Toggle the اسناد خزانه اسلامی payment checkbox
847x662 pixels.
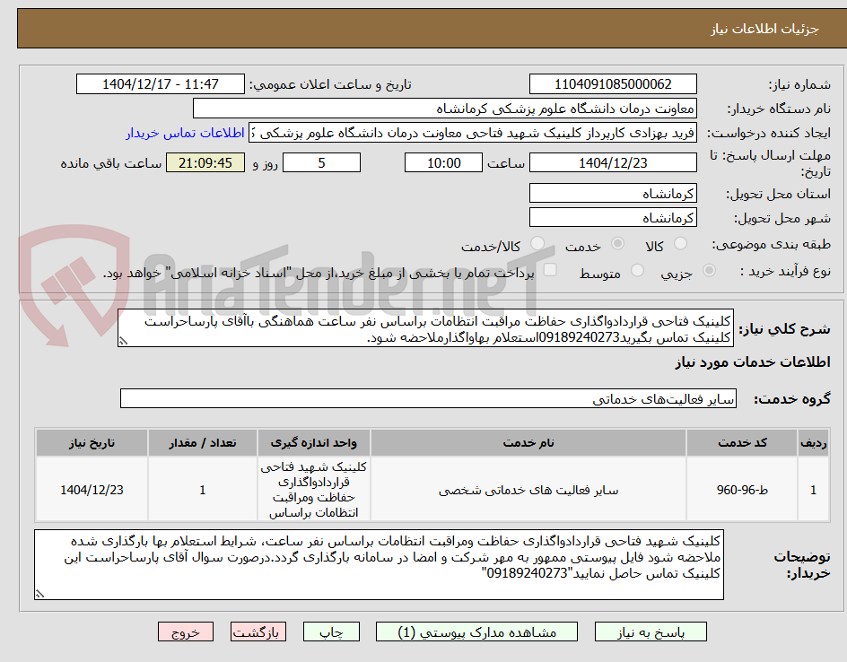point(550,270)
